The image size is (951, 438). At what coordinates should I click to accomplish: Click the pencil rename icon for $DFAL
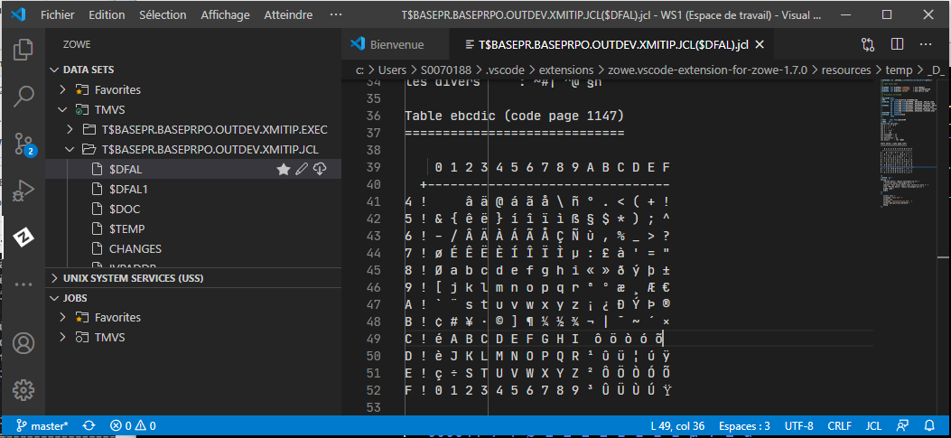(302, 170)
